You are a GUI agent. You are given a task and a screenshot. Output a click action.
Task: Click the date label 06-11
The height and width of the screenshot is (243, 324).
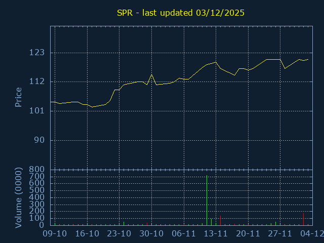pos(184,234)
